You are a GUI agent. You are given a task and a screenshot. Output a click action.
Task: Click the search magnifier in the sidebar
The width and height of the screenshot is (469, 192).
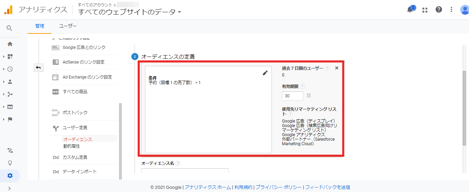[9, 28]
